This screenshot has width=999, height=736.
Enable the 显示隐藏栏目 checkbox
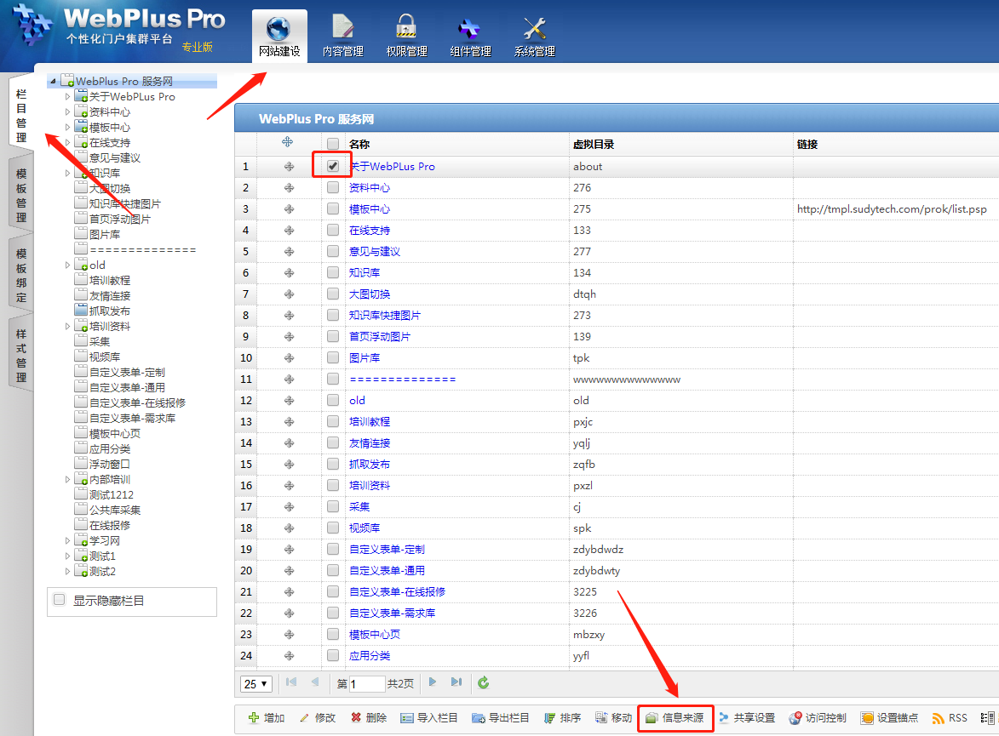click(60, 600)
